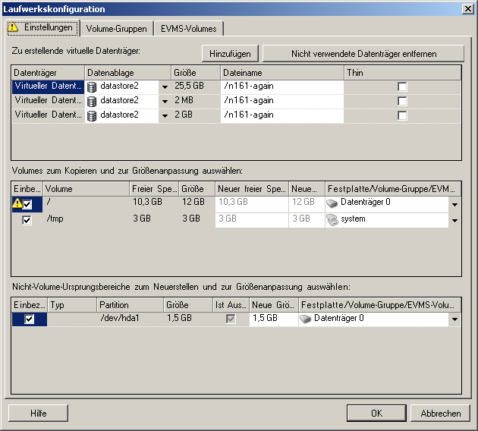Click the datastore icon in first disk row
This screenshot has height=431, width=478.
click(x=93, y=87)
